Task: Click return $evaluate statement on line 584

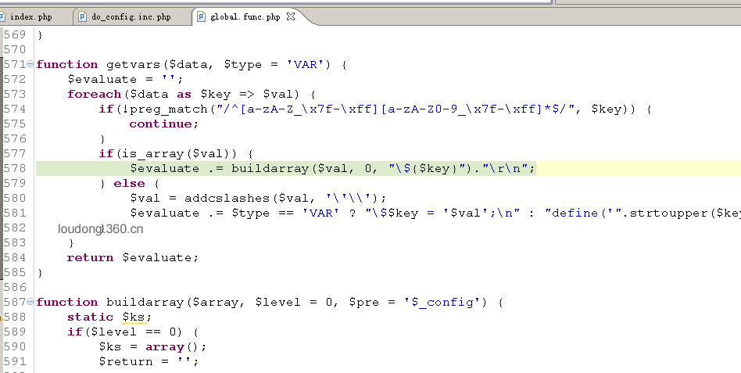Action: tap(133, 257)
